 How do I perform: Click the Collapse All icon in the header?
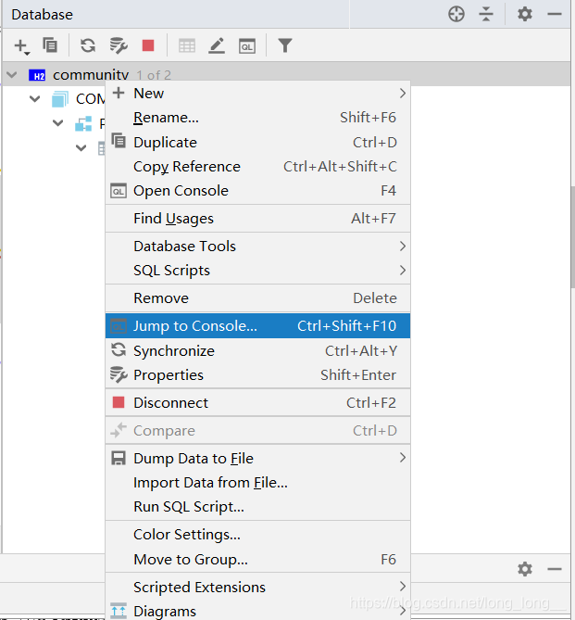486,14
